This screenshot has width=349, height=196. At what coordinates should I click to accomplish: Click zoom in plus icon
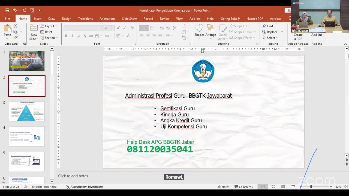pos(331,187)
